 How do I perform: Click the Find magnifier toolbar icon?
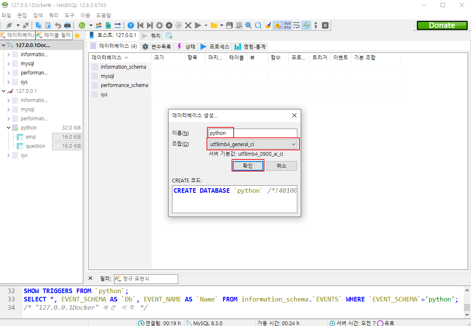point(249,25)
